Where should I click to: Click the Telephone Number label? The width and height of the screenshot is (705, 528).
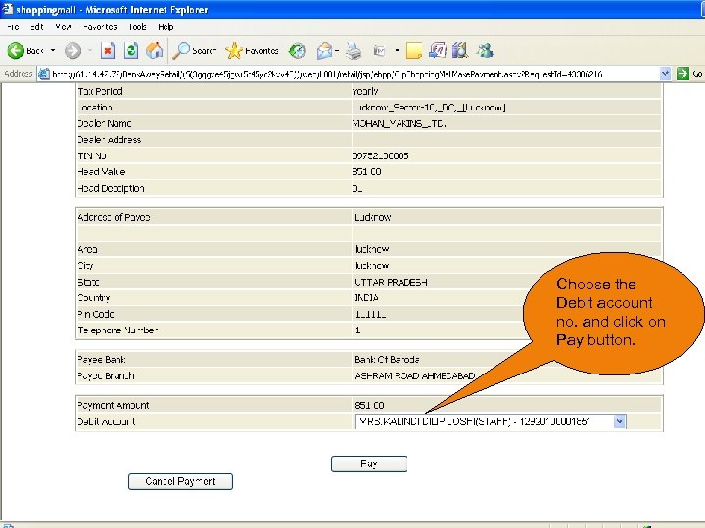pos(117,330)
